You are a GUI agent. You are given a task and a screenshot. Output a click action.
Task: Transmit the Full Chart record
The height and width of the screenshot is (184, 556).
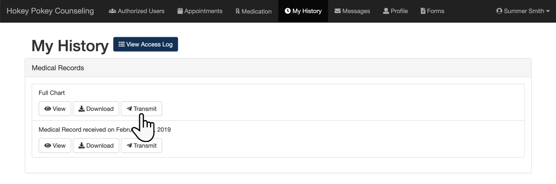(141, 109)
